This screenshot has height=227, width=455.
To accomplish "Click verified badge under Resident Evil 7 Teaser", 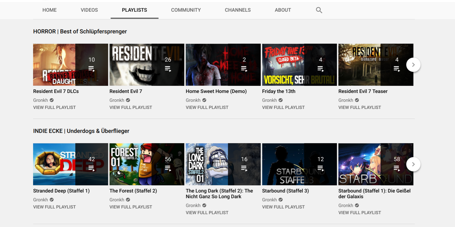I will point(357,100).
